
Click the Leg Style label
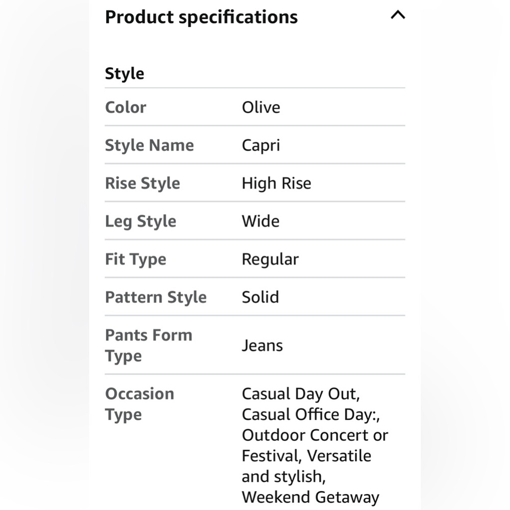(141, 221)
